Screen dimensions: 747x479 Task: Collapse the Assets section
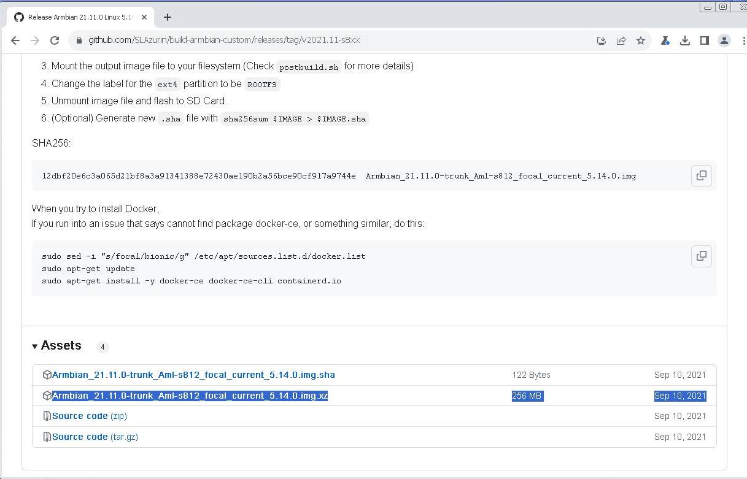pyautogui.click(x=56, y=346)
